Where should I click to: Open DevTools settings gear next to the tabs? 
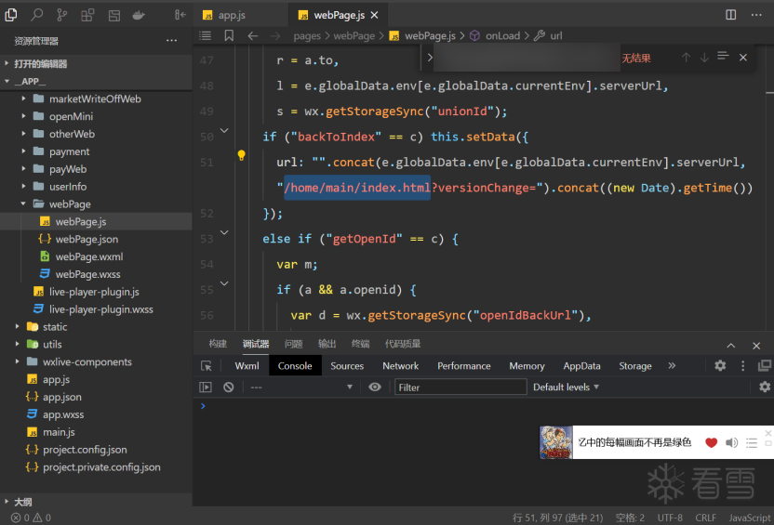pos(720,366)
